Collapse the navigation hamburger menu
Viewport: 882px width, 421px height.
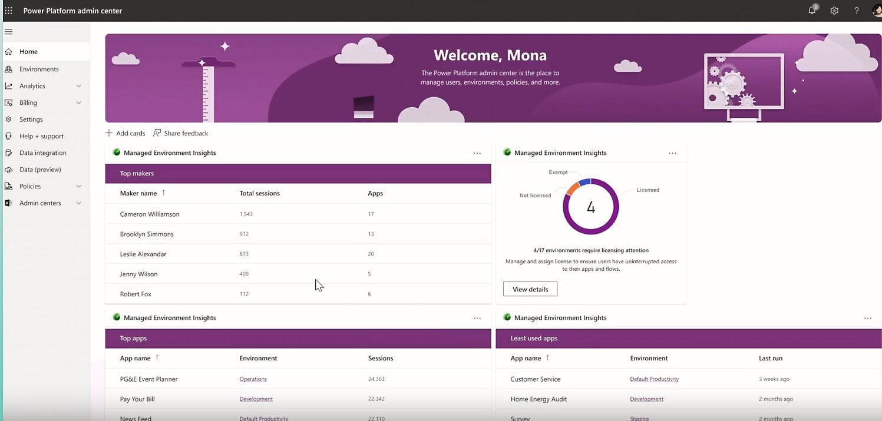tap(8, 32)
